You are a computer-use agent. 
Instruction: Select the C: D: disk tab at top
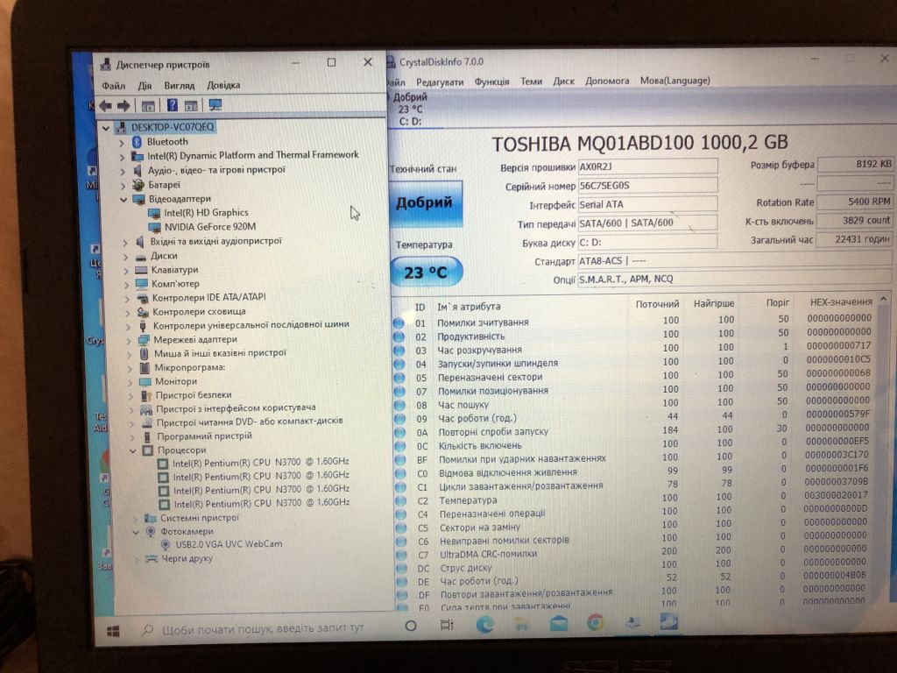(411, 110)
